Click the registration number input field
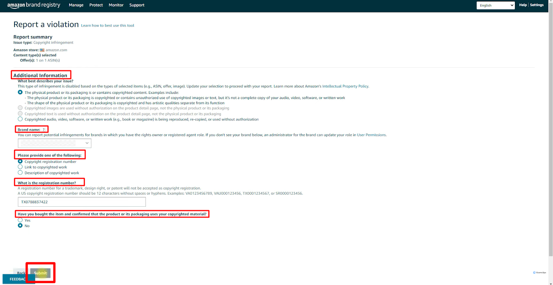This screenshot has height=285, width=553. coord(82,202)
